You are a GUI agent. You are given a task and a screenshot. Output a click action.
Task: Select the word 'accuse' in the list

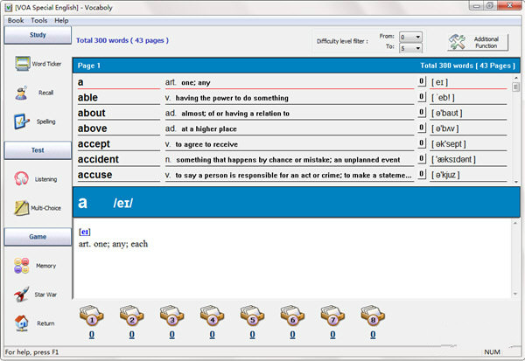coord(94,175)
